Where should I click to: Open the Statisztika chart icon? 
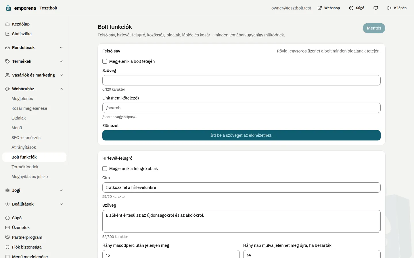(7, 34)
